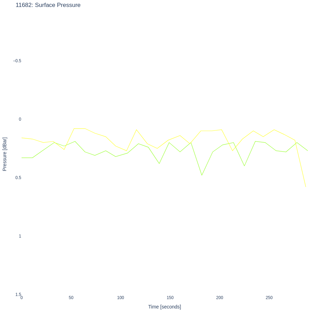Click the green line dip near 140 seconds
The height and width of the screenshot is (313, 313).
tap(159, 163)
